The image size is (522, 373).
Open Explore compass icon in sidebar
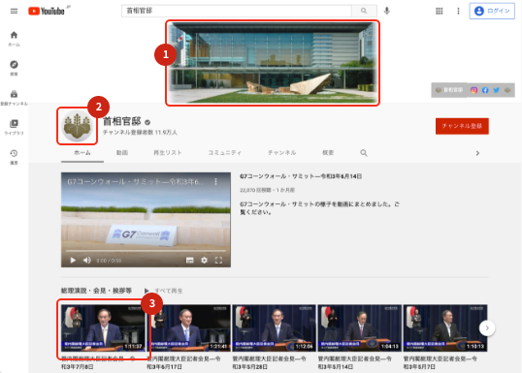coord(14,68)
